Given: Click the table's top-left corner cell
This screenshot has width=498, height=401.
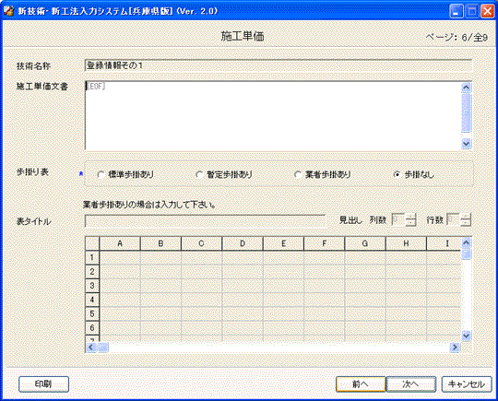Looking at the screenshot, I should coord(92,243).
